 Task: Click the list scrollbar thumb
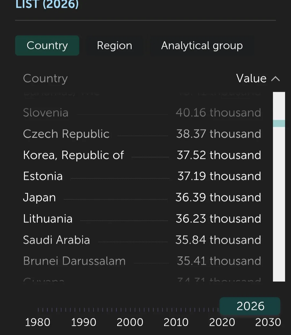(x=279, y=123)
